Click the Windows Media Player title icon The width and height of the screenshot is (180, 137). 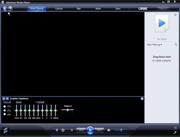pyautogui.click(x=3, y=2)
